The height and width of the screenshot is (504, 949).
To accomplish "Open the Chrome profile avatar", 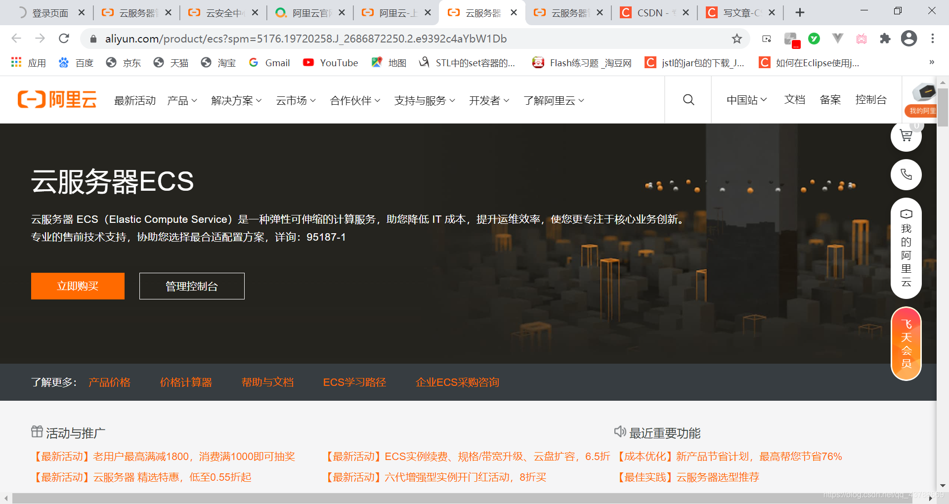I will 909,39.
